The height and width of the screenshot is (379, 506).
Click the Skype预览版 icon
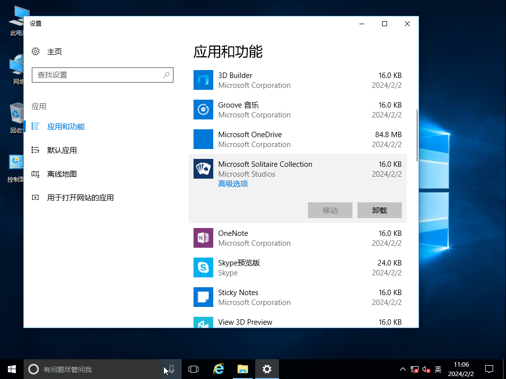click(x=203, y=267)
